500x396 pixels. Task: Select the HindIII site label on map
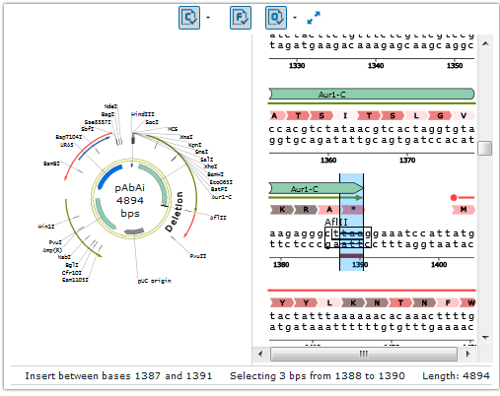pos(143,114)
